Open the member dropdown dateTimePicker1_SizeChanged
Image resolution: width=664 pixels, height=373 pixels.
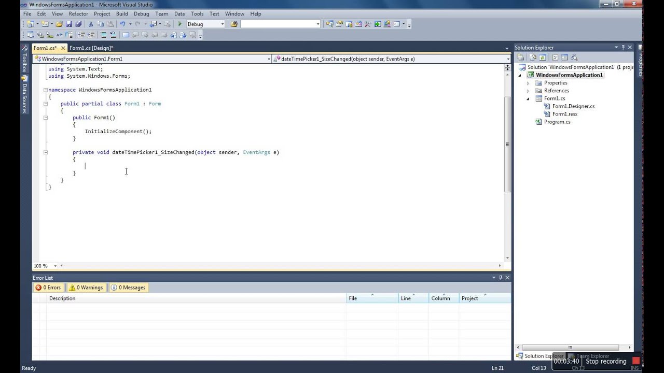click(x=508, y=59)
